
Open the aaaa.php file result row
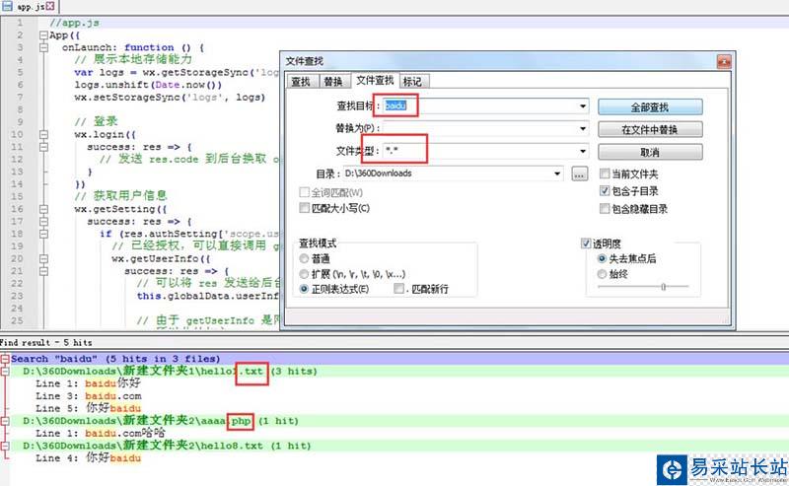pyautogui.click(x=399, y=421)
